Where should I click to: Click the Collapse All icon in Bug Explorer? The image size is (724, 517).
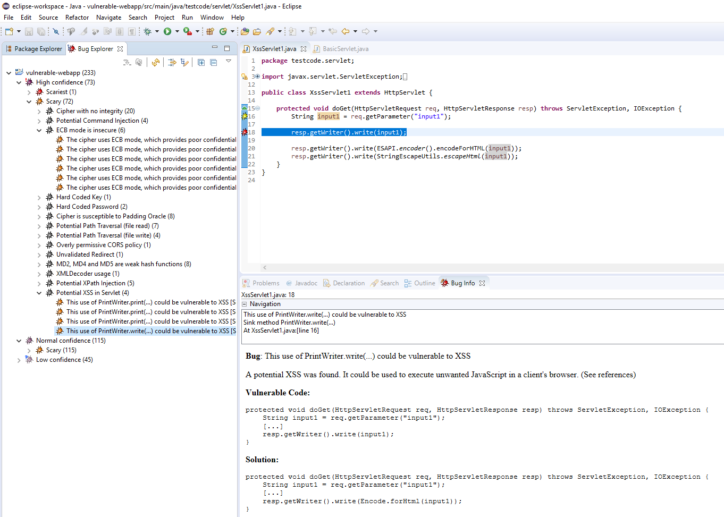coord(213,62)
